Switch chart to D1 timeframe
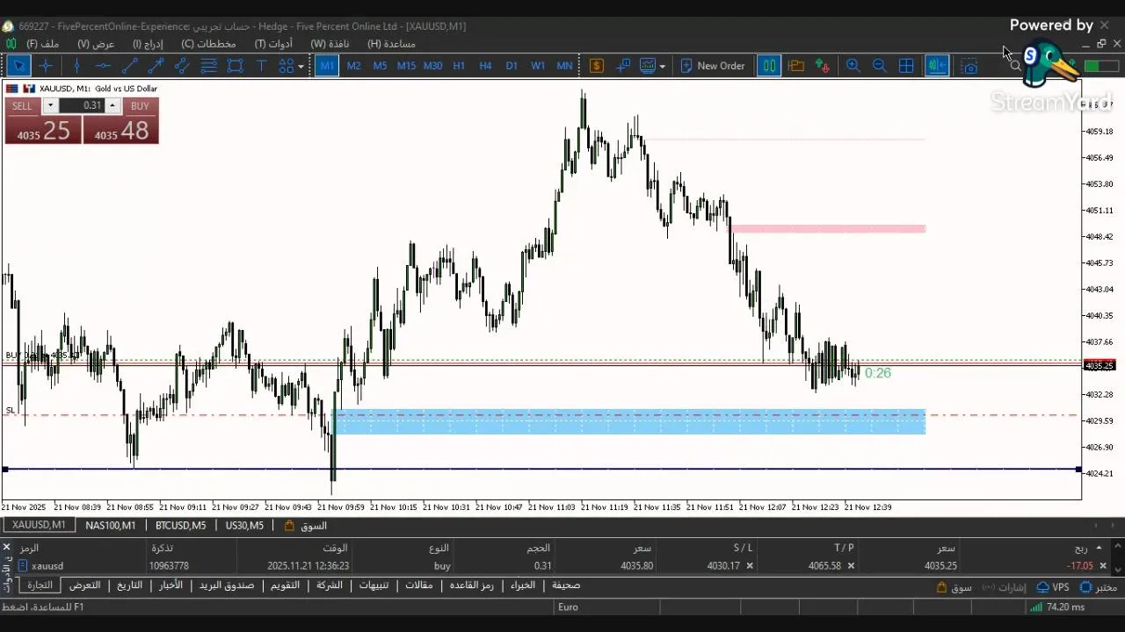Image resolution: width=1125 pixels, height=632 pixels. (x=512, y=66)
